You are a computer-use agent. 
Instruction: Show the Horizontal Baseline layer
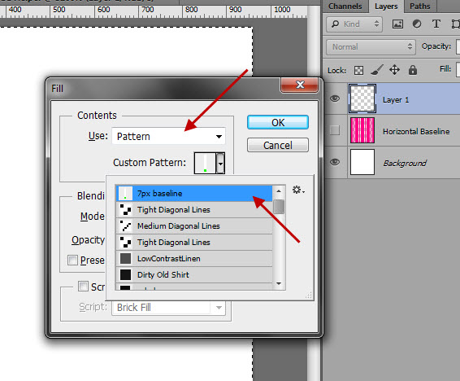pyautogui.click(x=335, y=130)
